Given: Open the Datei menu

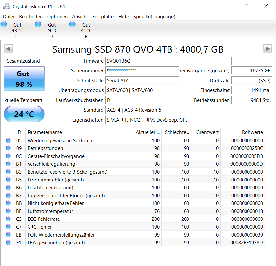Looking at the screenshot, I should [9, 17].
